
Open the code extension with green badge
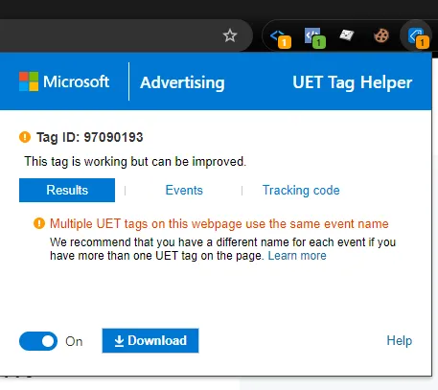tap(314, 37)
